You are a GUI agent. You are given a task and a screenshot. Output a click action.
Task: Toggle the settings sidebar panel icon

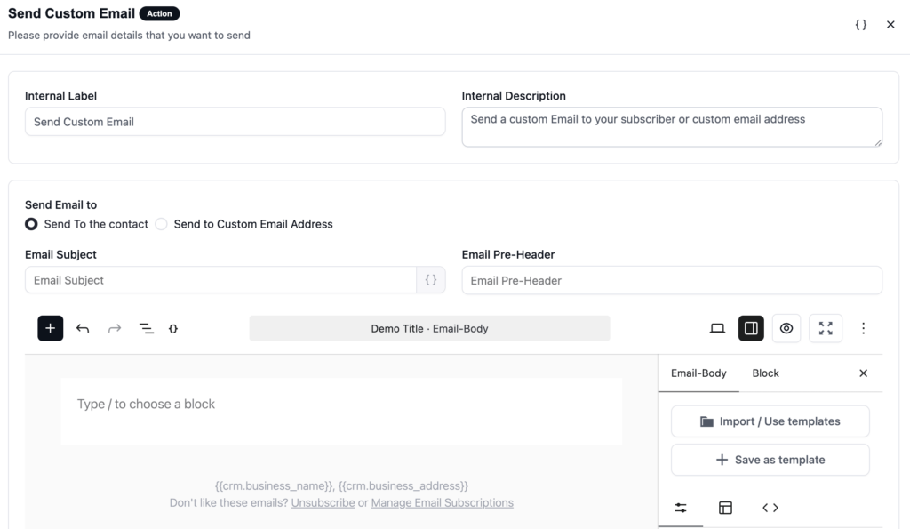751,328
